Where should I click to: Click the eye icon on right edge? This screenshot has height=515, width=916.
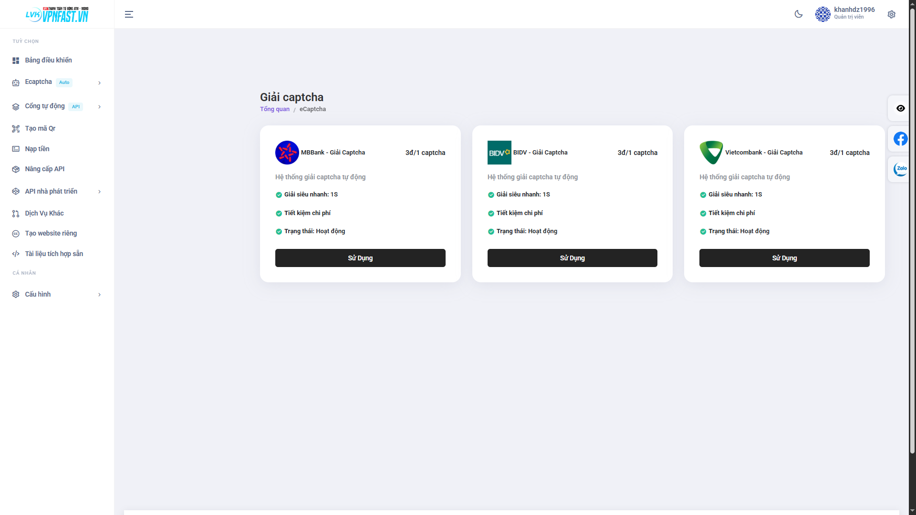[900, 108]
